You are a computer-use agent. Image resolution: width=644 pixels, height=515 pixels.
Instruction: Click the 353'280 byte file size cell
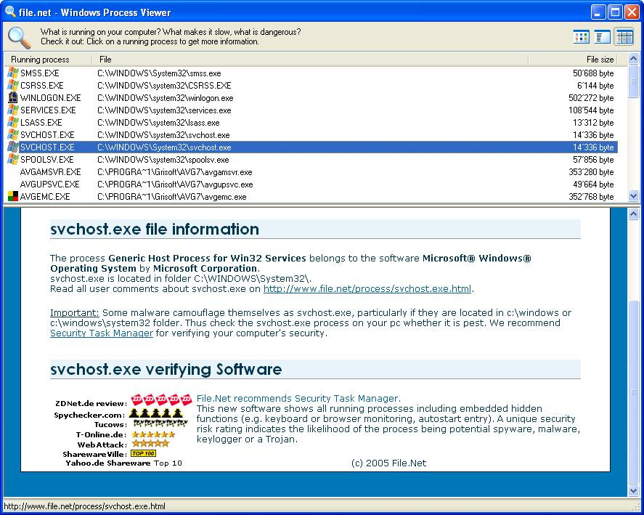tap(591, 172)
